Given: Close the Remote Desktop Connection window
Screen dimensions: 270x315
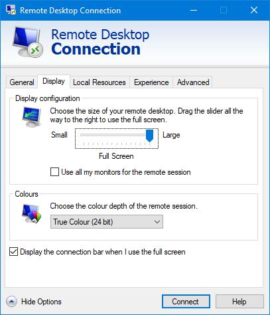Looking at the screenshot, I should point(254,10).
